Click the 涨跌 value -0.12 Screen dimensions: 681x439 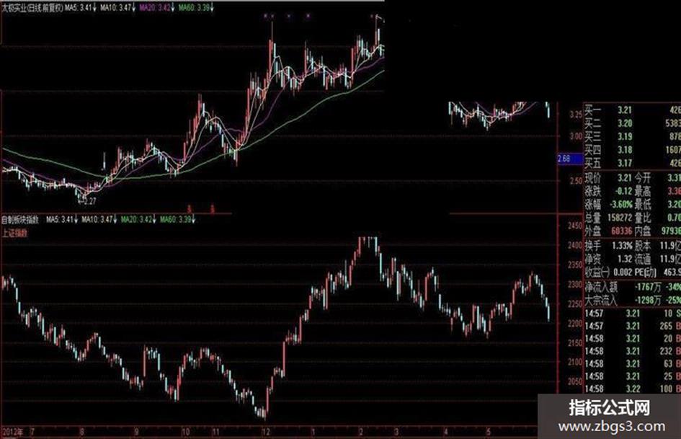[x=623, y=191]
